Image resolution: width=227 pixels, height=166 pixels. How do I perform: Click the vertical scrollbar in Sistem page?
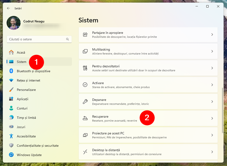(222, 110)
